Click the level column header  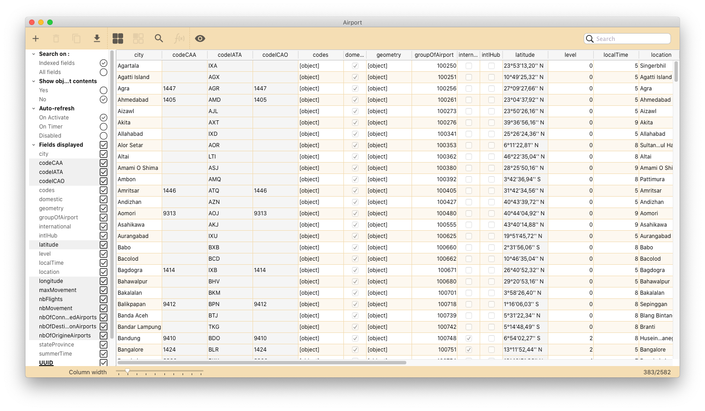(571, 55)
